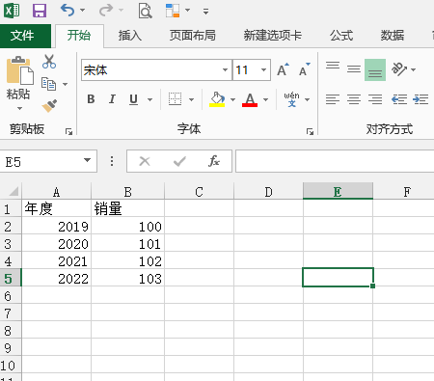Decrease indent icon

(x=399, y=99)
